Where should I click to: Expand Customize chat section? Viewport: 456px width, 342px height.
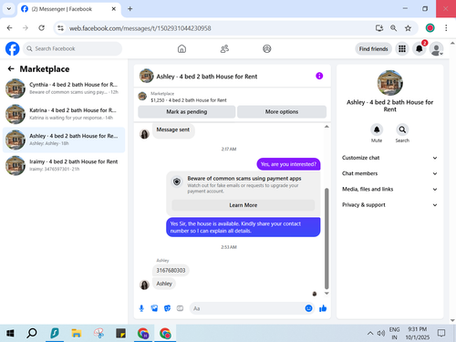tap(389, 158)
